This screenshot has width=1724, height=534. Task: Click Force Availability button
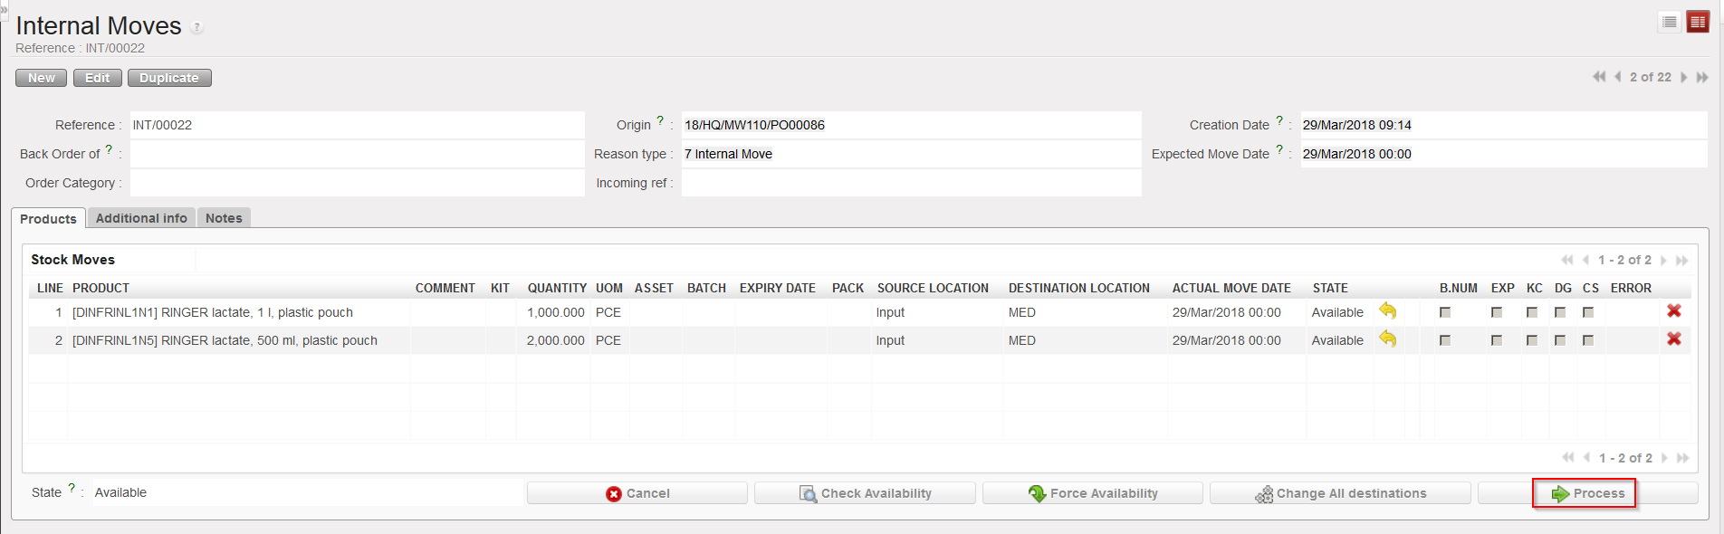tap(1092, 493)
